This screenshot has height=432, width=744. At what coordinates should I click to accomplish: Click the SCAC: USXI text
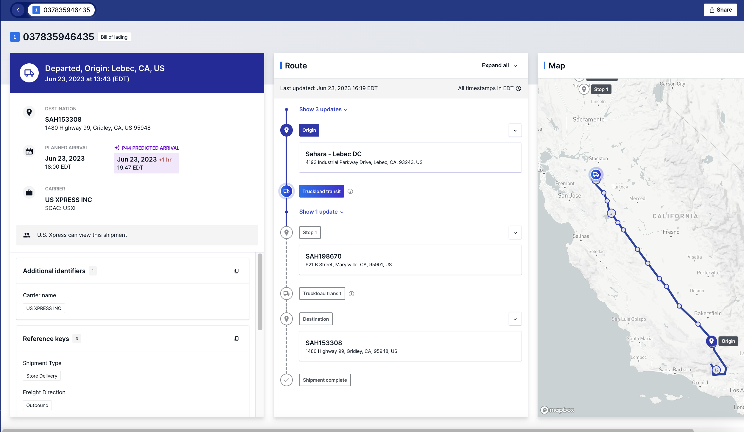pyautogui.click(x=60, y=208)
